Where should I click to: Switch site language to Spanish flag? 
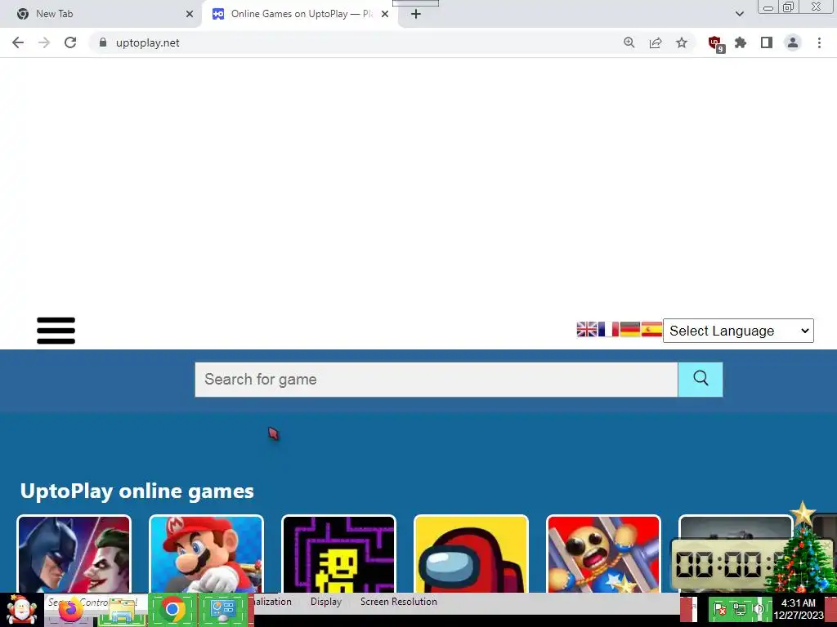tap(651, 330)
